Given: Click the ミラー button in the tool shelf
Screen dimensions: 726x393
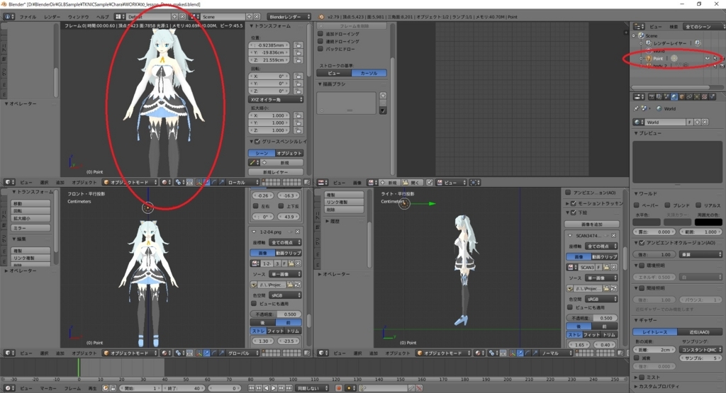Looking at the screenshot, I should point(30,228).
